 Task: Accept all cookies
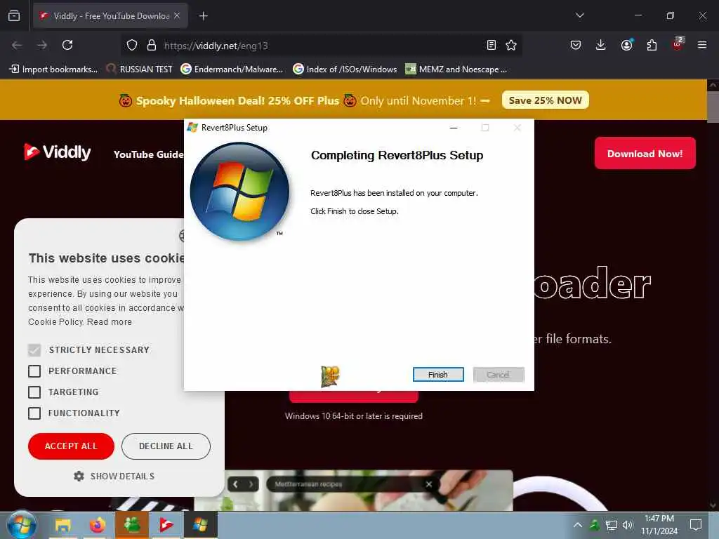pyautogui.click(x=71, y=446)
